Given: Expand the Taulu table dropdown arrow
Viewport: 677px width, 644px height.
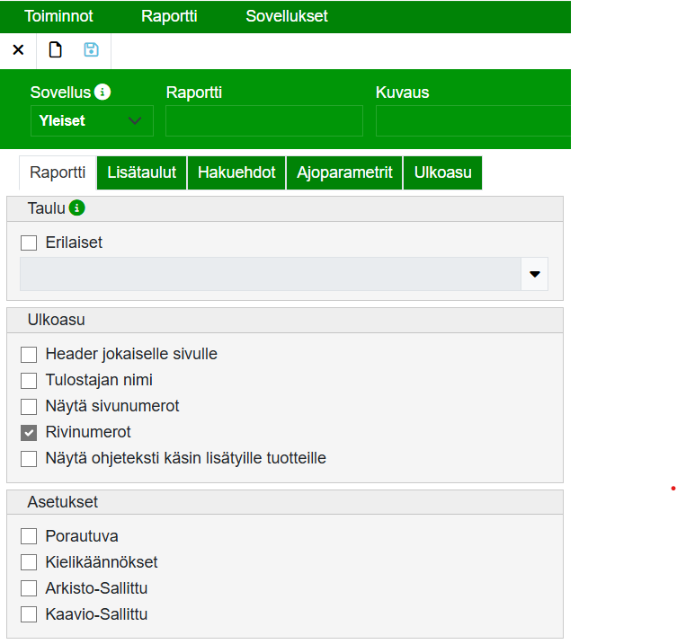Looking at the screenshot, I should coord(534,274).
